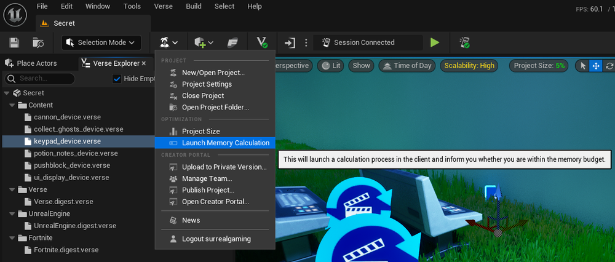Collapse the Verse folder
Viewport: 615px width, 262px height.
click(12, 189)
